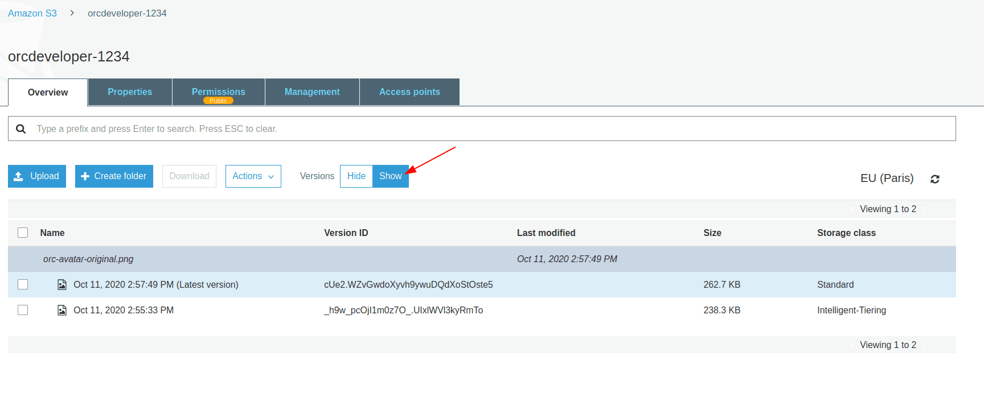Click the top Viewing 1 to 2 pager

888,209
